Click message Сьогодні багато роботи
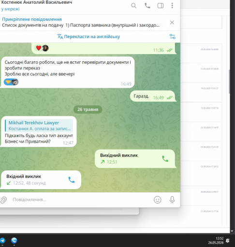Screen dimensions: 235x247 point(67,72)
